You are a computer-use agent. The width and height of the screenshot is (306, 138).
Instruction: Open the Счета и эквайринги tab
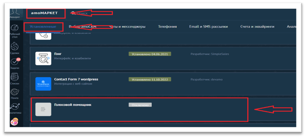[x=257, y=27]
